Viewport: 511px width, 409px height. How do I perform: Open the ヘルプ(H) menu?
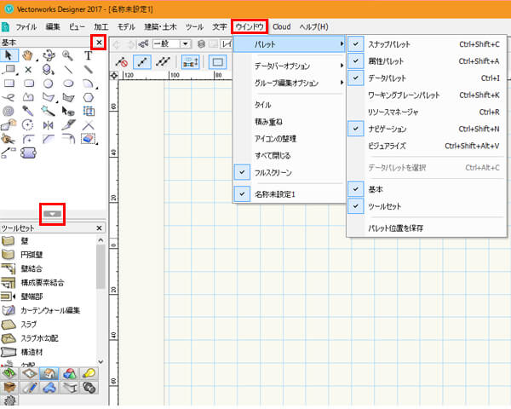313,26
